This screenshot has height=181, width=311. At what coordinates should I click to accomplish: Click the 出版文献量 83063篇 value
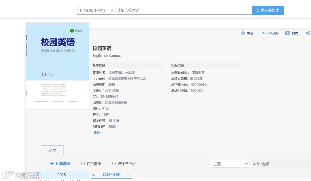point(196,79)
